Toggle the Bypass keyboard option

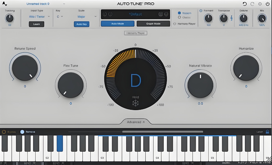pos(4,132)
